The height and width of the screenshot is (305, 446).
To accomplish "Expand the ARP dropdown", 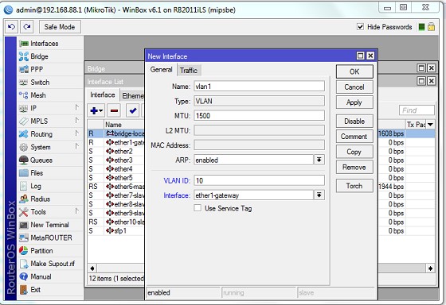I will tap(319, 160).
